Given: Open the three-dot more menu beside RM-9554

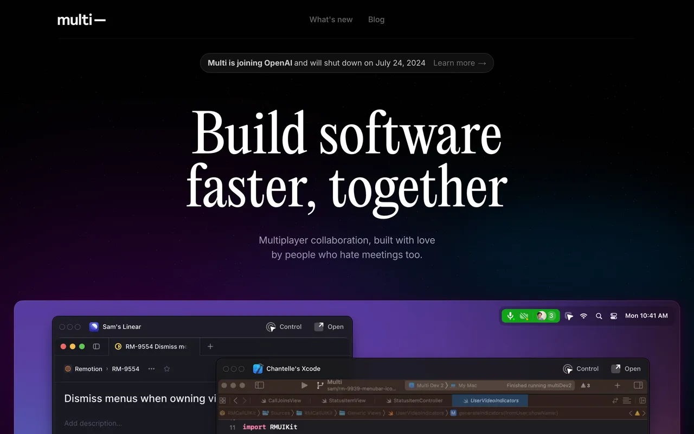Looking at the screenshot, I should point(151,369).
